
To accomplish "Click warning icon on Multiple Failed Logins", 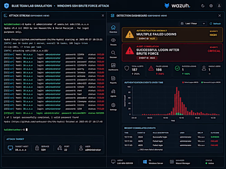I will click(x=130, y=35).
